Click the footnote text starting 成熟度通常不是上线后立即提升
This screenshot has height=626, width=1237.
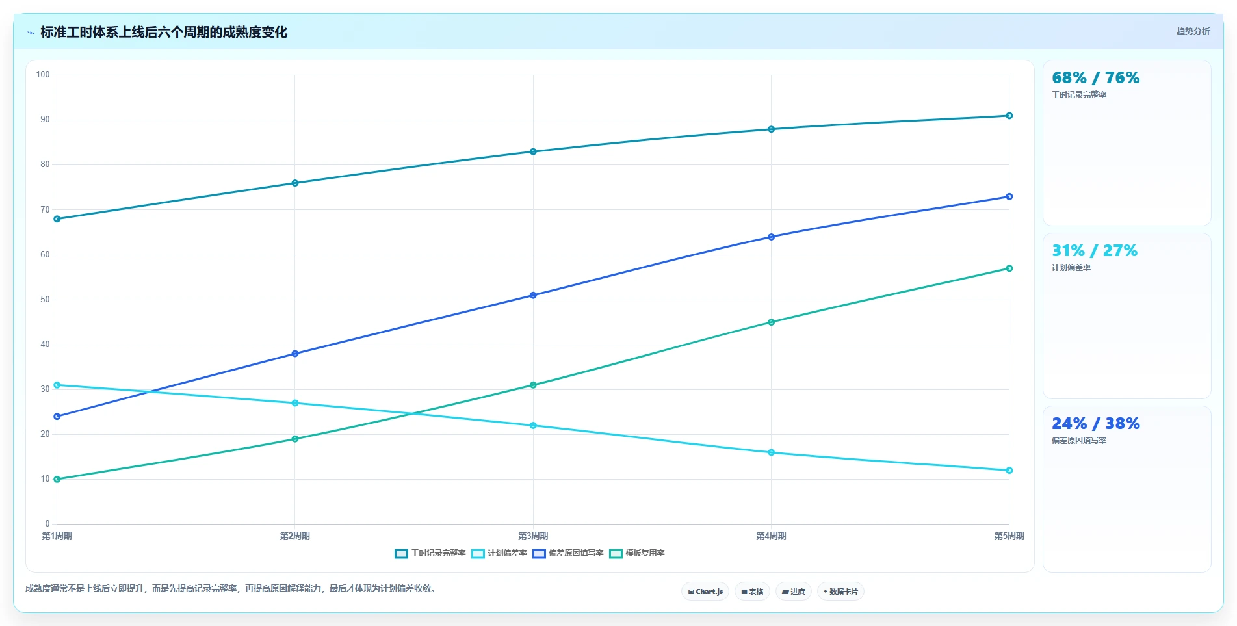[232, 588]
